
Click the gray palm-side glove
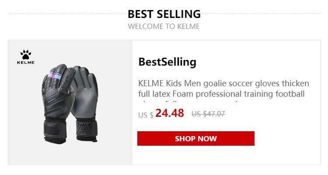pos(86,104)
